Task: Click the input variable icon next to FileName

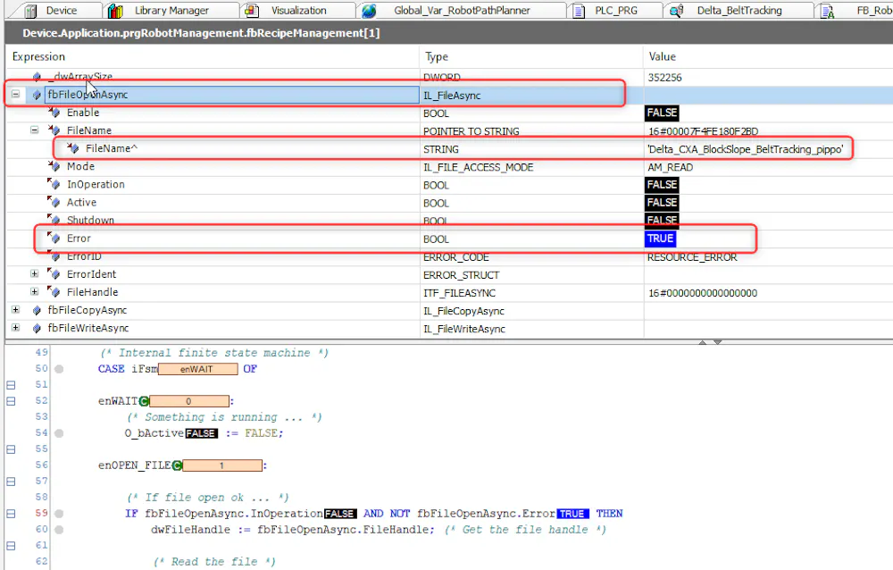Action: (x=54, y=130)
